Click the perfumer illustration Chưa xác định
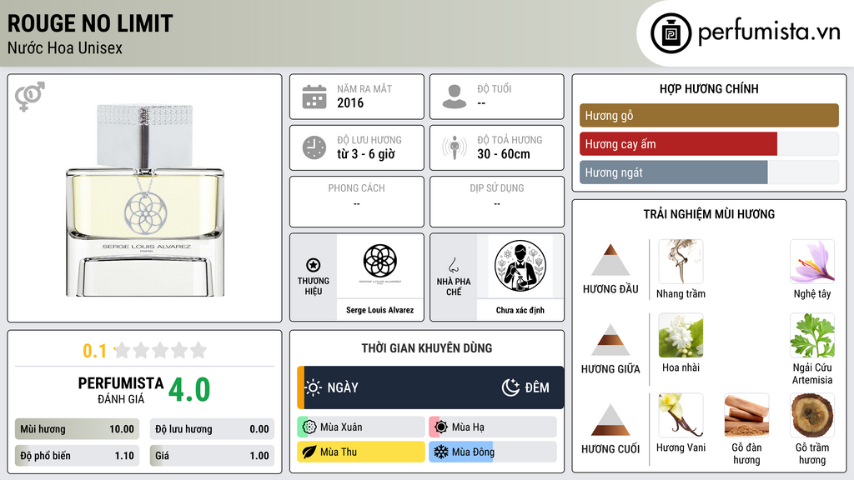The height and width of the screenshot is (480, 854). coord(520,266)
